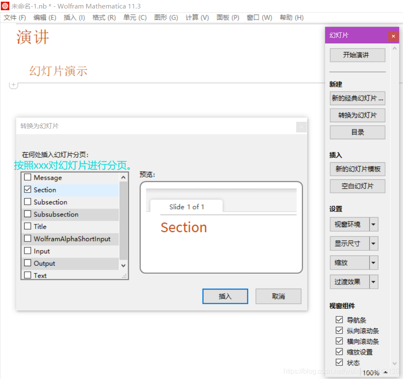
Task: Open the 显示尺寸 dropdown arrow
Action: tap(374, 244)
